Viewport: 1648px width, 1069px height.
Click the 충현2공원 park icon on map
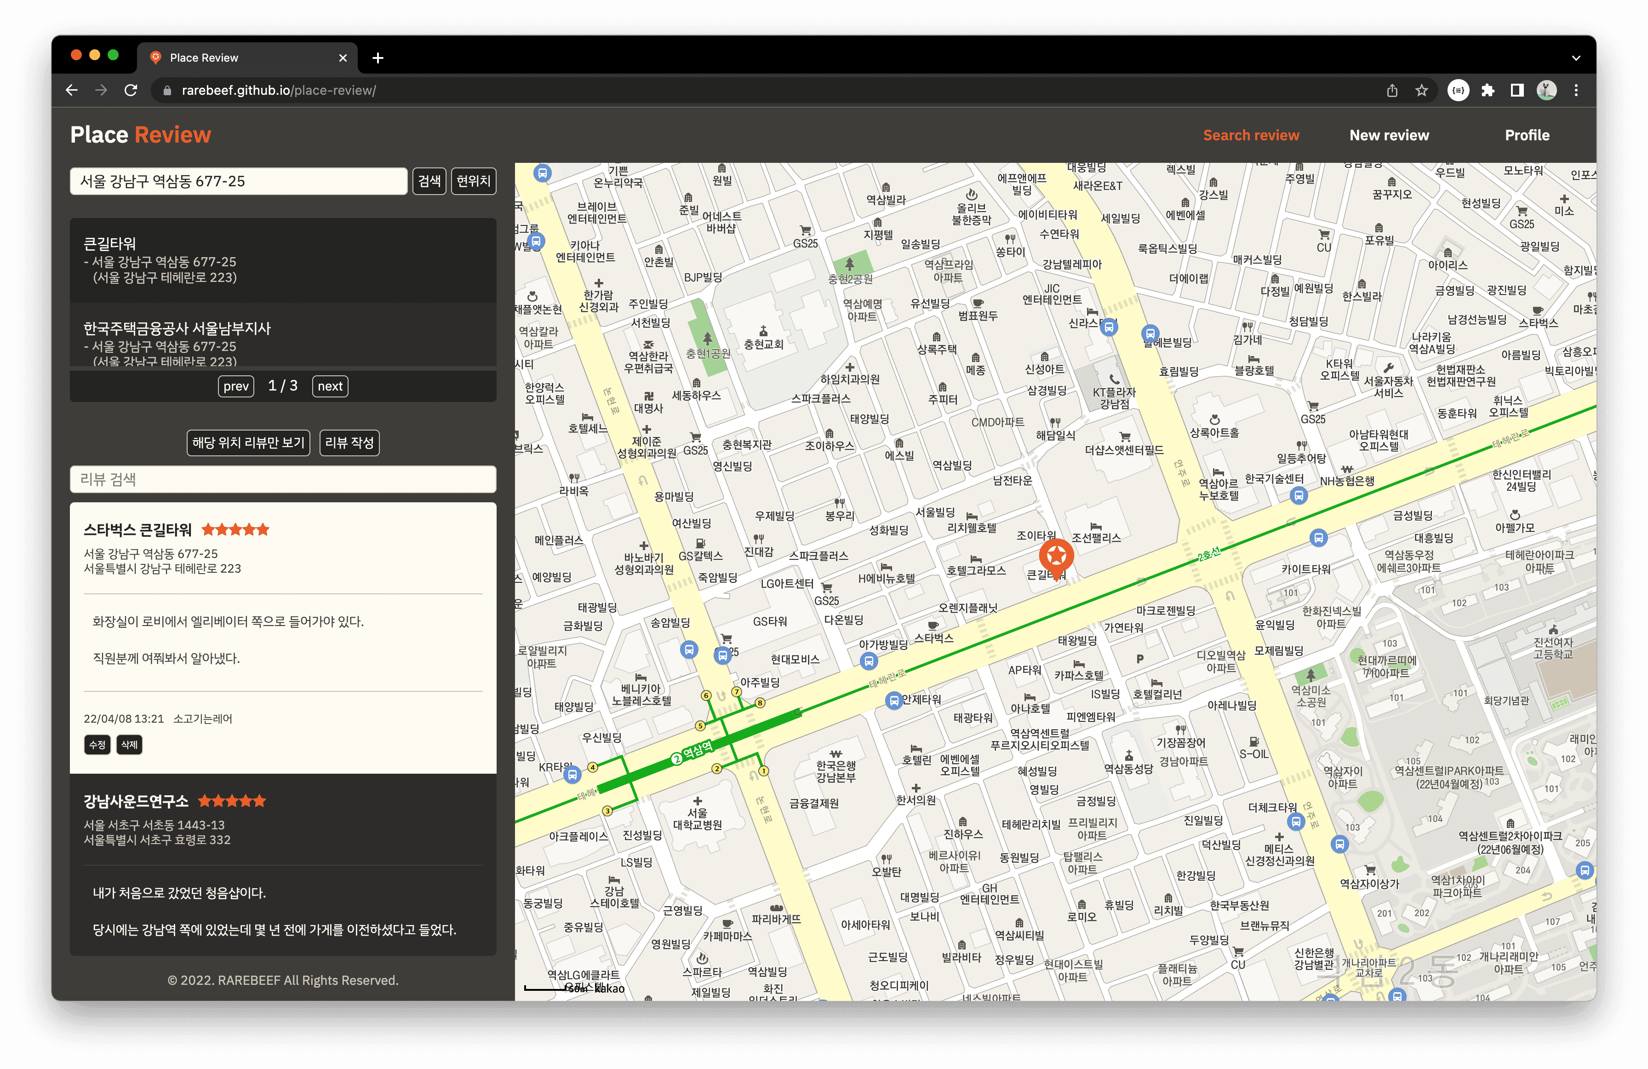(849, 264)
